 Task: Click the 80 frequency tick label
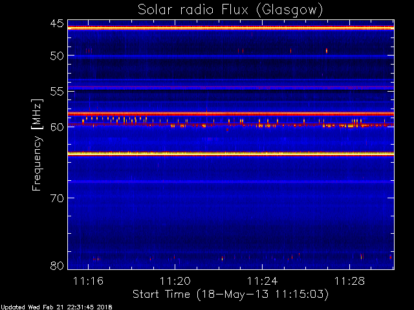(x=57, y=265)
